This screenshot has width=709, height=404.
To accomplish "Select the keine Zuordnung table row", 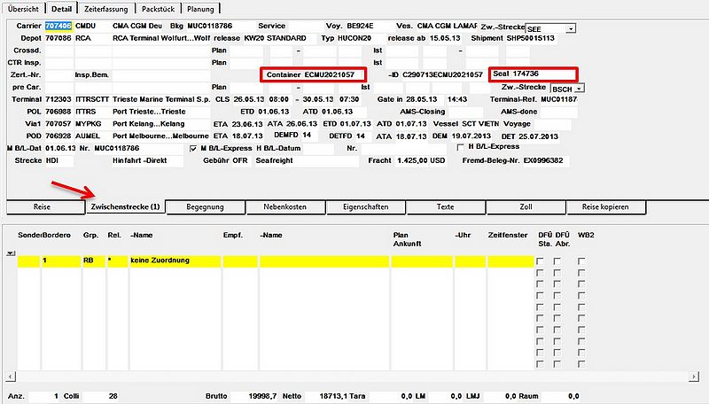I will [276, 260].
